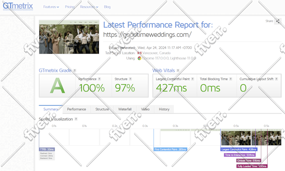
Task: Click the Largest Contentful Paint help icon
Action: [192, 79]
